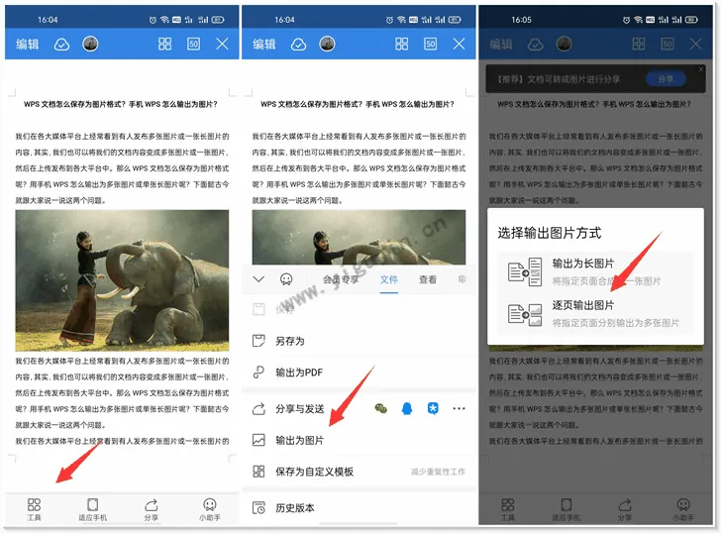Dismiss the recommendation banner in right screen
721x534 pixels.
point(701,69)
